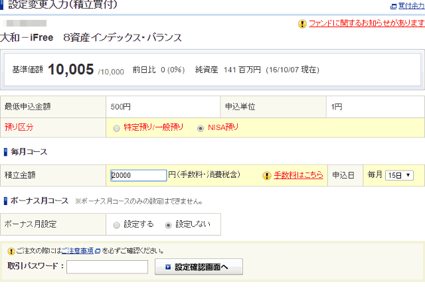425x290 pixels.
Task: Click the 純資産 141 百万円 text
Action: click(x=228, y=70)
